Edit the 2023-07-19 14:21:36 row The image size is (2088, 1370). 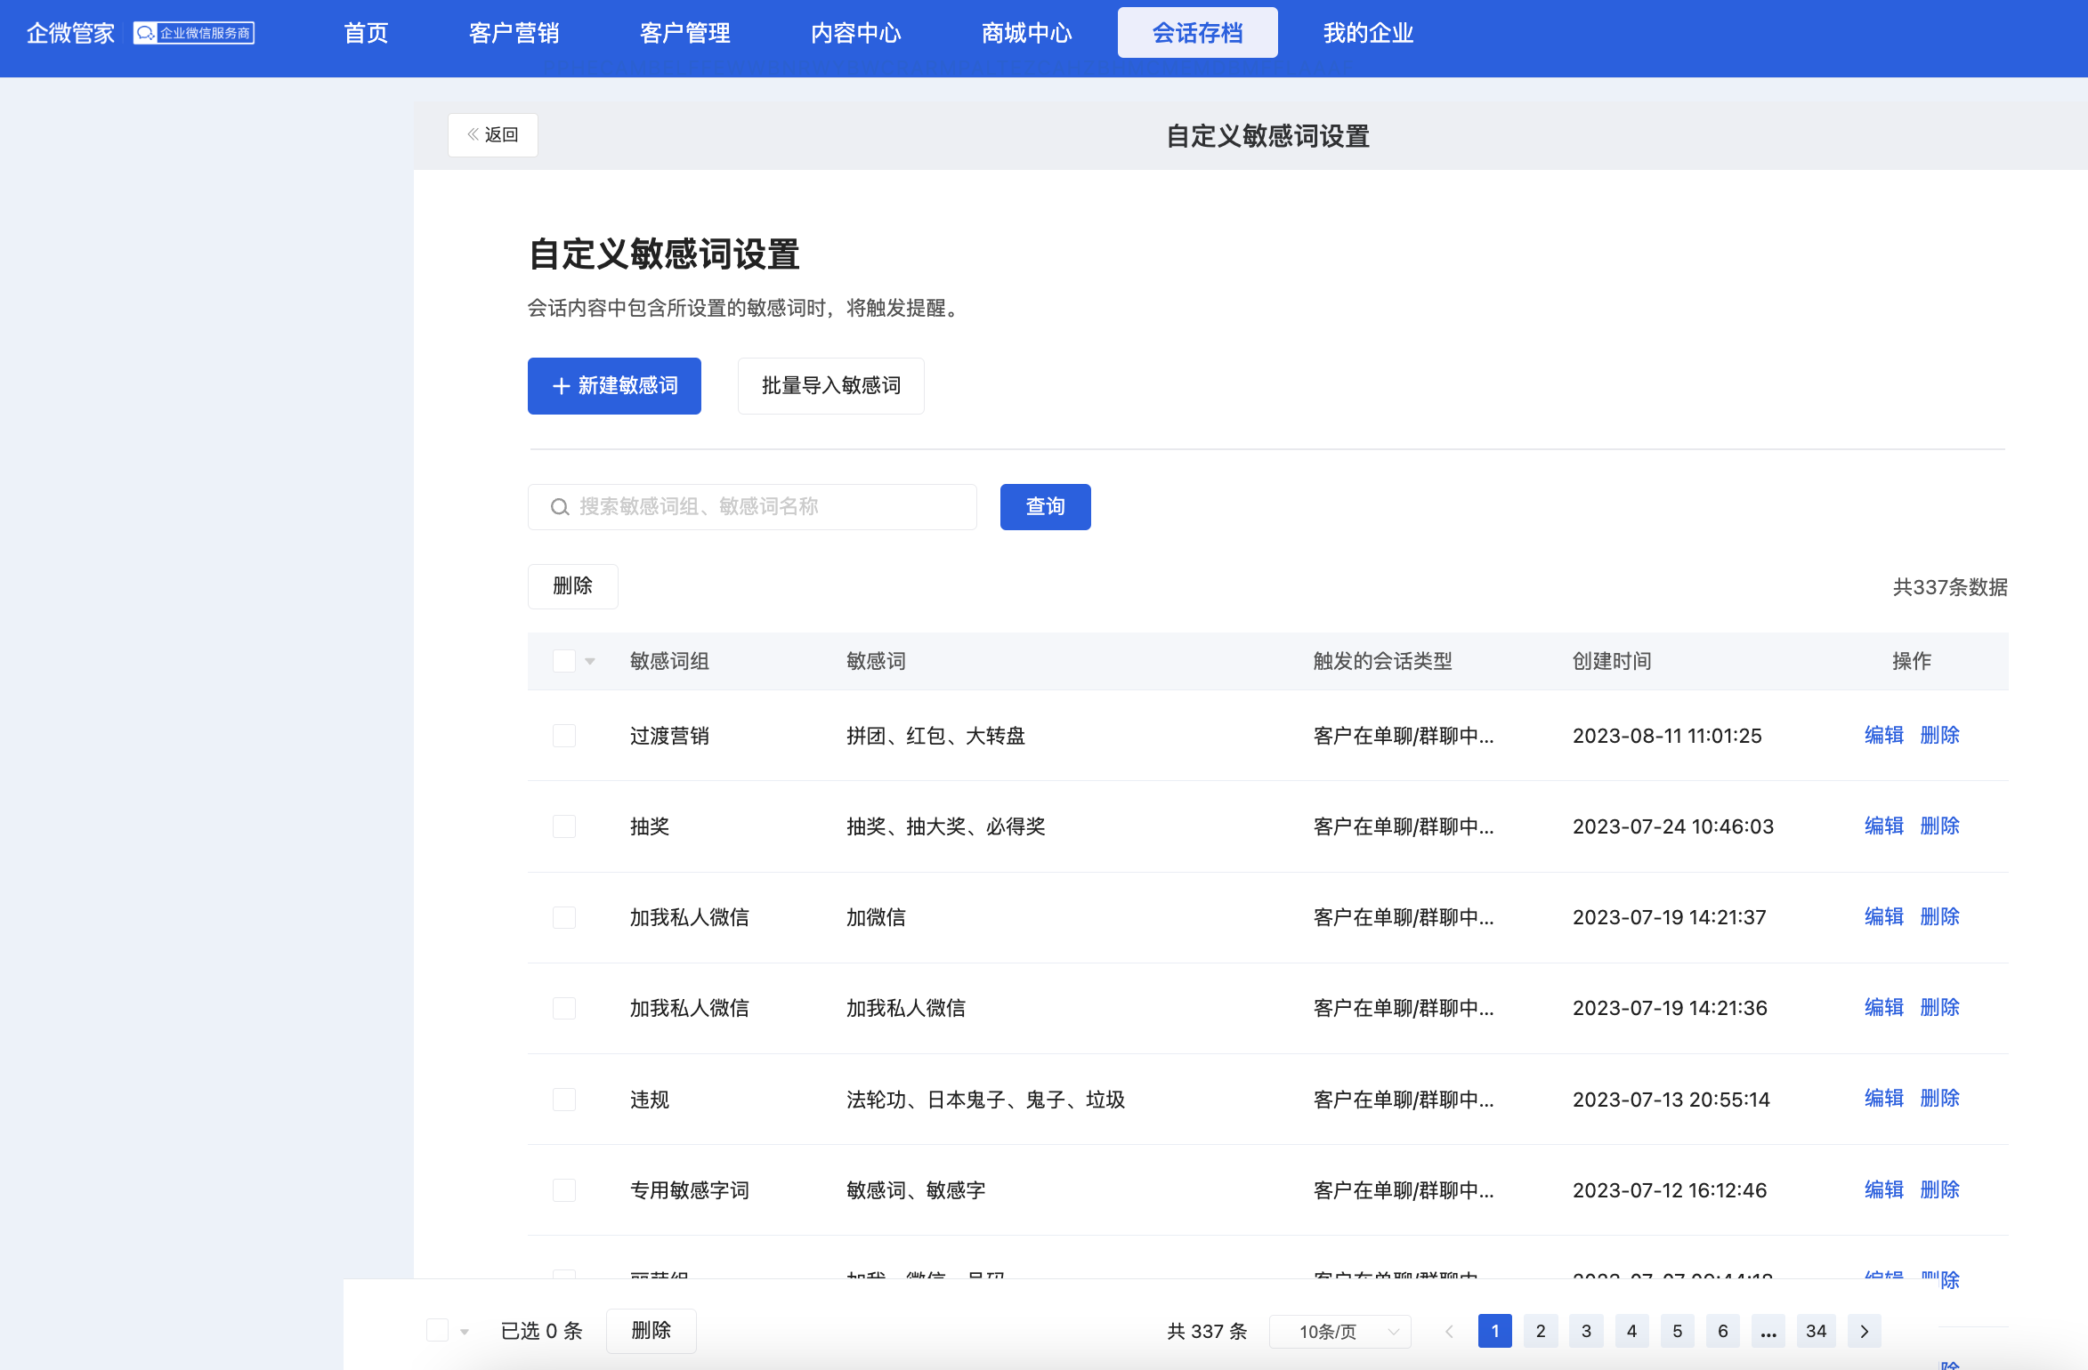pyautogui.click(x=1884, y=1008)
